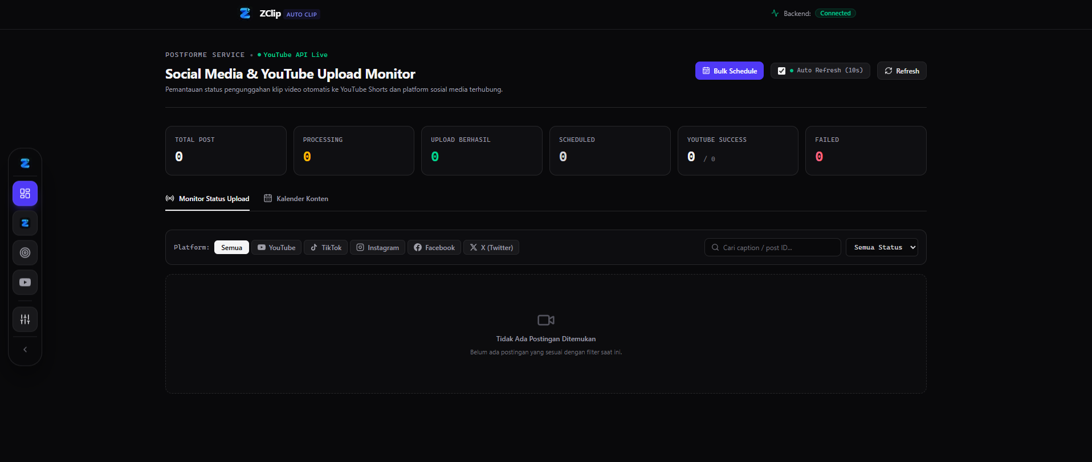Viewport: 1092px width, 462px height.
Task: Click the PROCESSING stat card label
Action: coord(323,140)
